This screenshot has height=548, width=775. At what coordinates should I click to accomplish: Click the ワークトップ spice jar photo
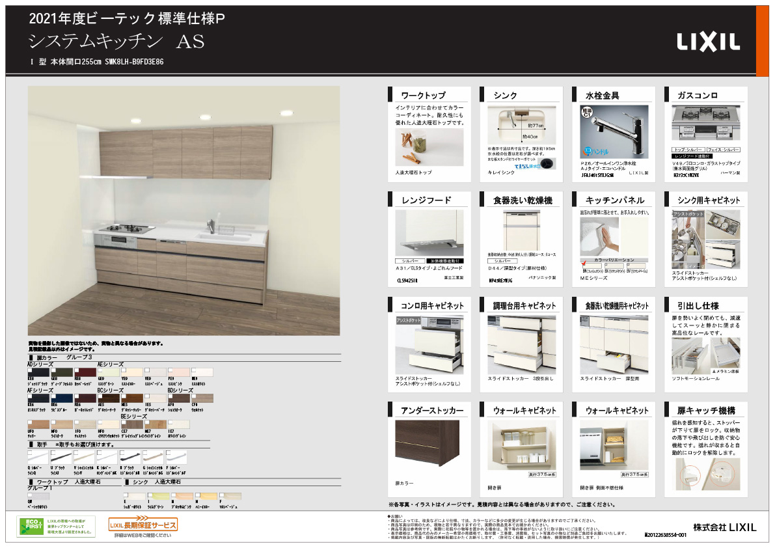pos(429,147)
